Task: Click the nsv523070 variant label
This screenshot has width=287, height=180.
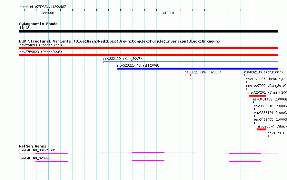Action: pyautogui.click(x=272, y=126)
